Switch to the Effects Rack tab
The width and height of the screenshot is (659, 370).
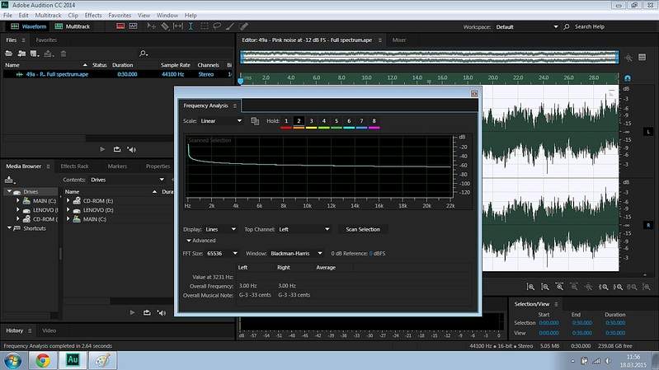click(75, 166)
